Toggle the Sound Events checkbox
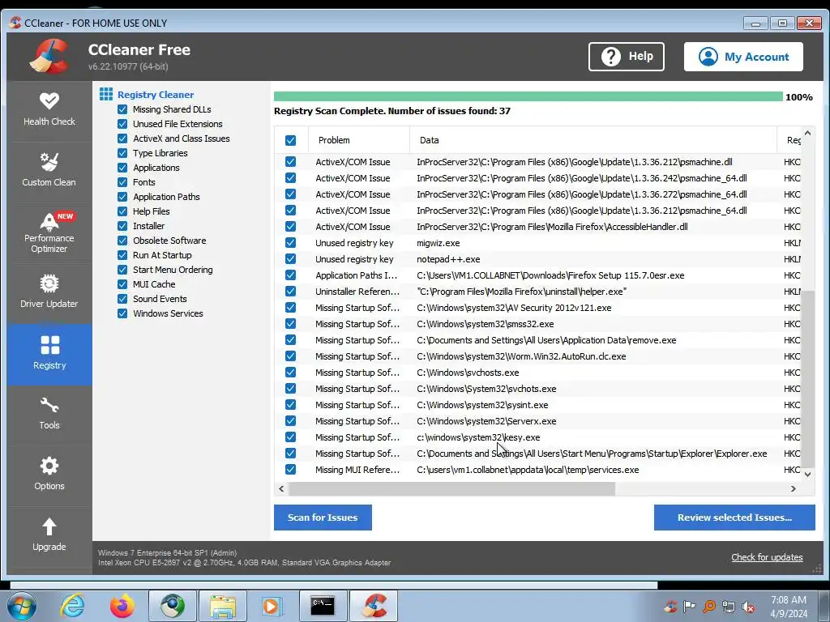Image resolution: width=830 pixels, height=622 pixels. point(122,299)
